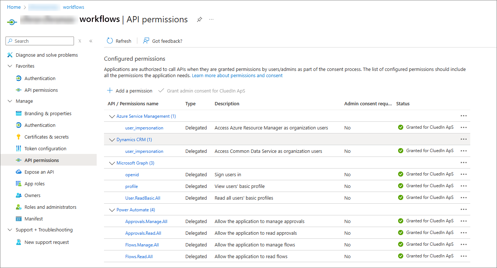Open the Flows.Manage.All permission link
497x268 pixels.
[x=142, y=245]
